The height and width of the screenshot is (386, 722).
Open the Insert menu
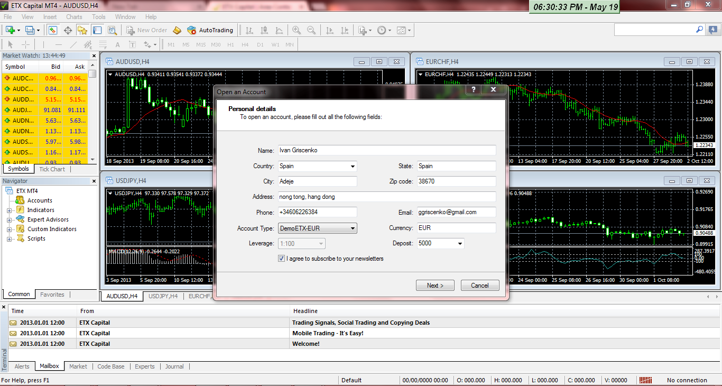[50, 17]
